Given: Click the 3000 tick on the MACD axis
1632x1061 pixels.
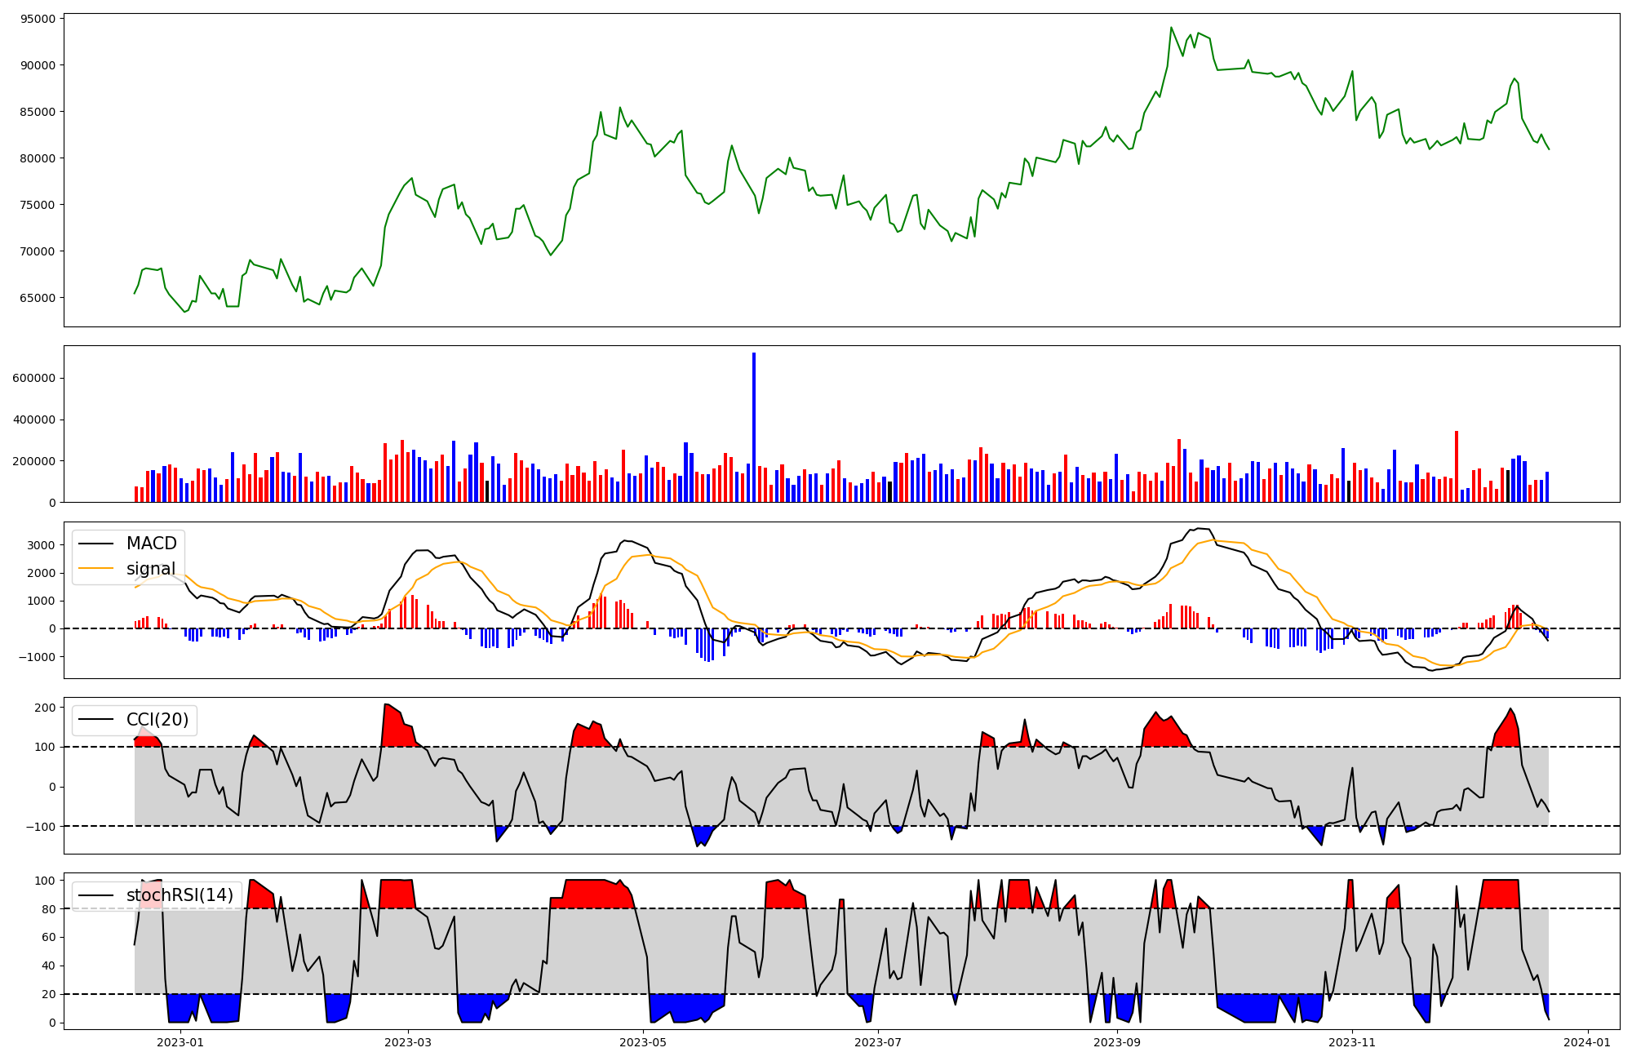Looking at the screenshot, I should pos(42,545).
